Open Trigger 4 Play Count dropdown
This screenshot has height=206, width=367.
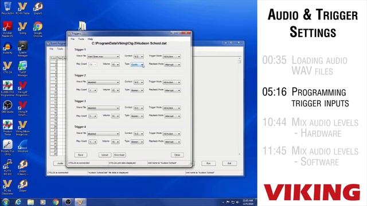(x=93, y=142)
